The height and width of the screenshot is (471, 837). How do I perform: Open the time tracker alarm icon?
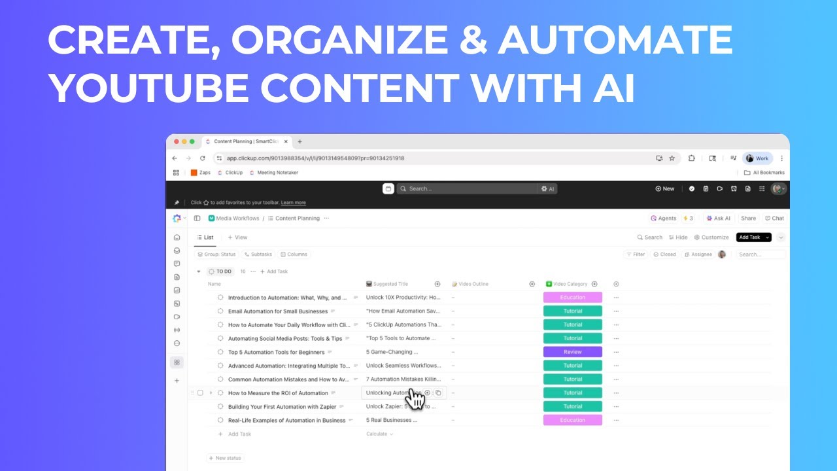tap(734, 188)
